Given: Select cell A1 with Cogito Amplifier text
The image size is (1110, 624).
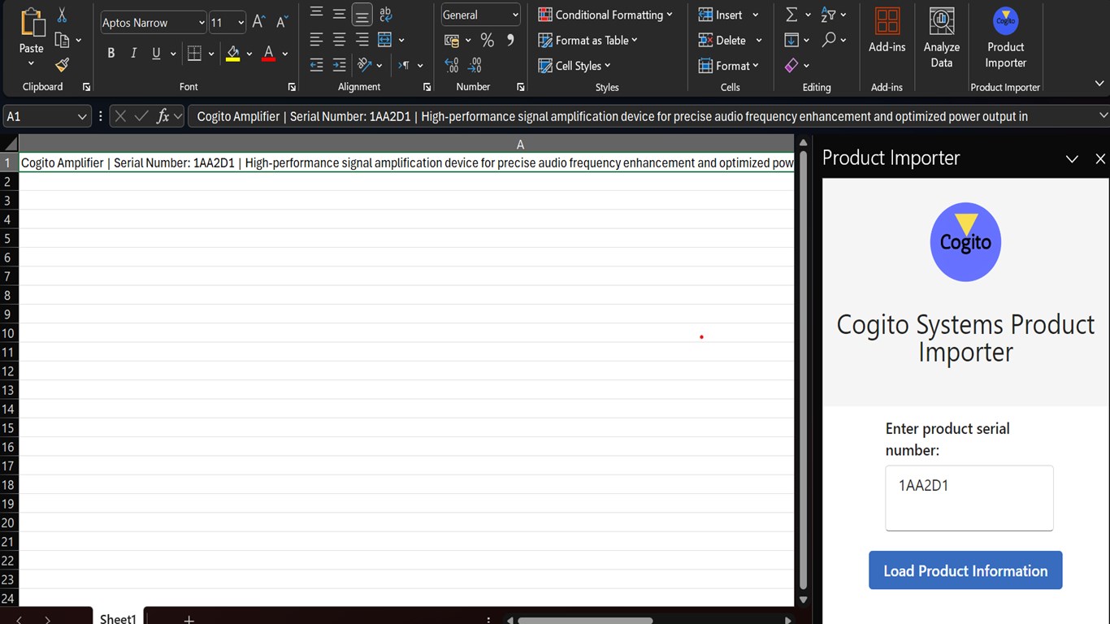Looking at the screenshot, I should [406, 162].
